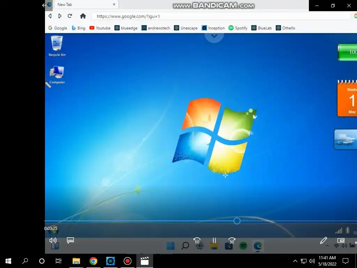Open the Bing bookmark
Screen dimensions: 357x268
click(x=78, y=28)
